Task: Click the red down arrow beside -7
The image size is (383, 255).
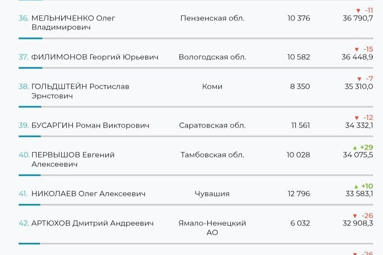Action: click(x=359, y=79)
